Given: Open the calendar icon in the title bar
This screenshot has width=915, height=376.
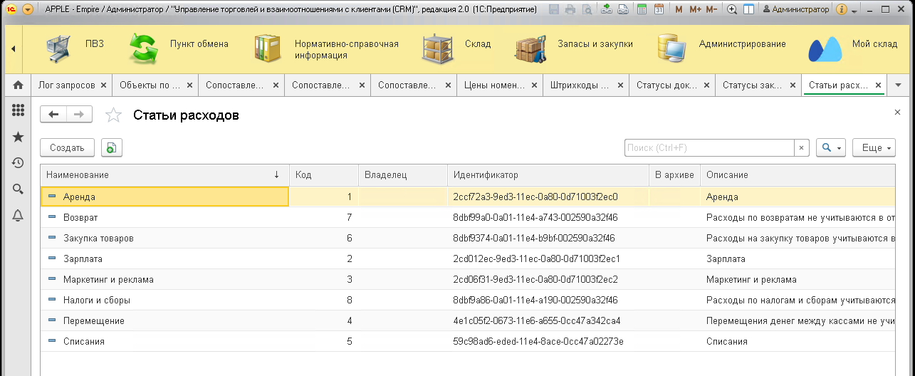Looking at the screenshot, I should pos(659,10).
